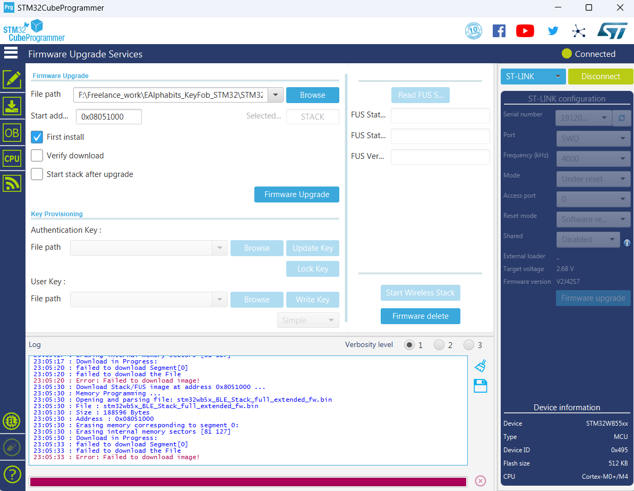Select verbosity level 2 radio button

(x=439, y=344)
